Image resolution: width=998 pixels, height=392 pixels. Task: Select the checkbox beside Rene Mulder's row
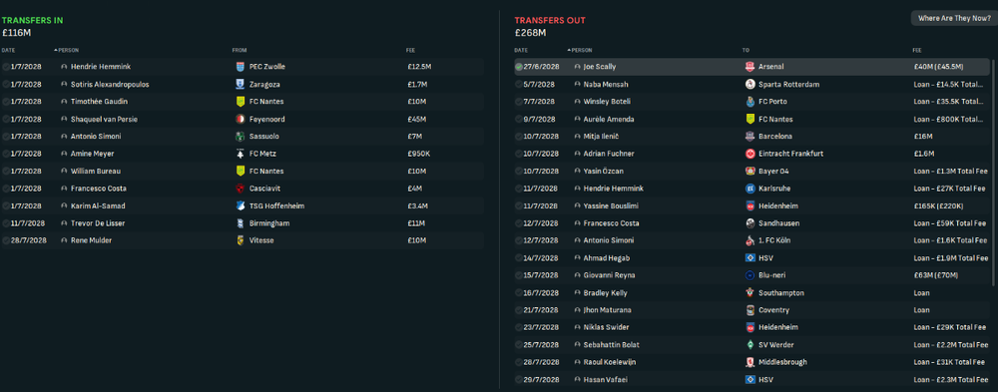coord(6,240)
